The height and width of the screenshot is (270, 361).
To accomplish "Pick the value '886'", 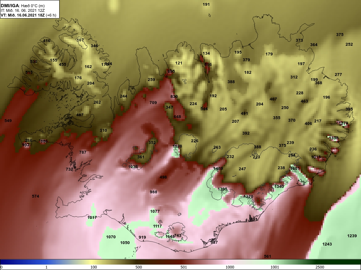I will tap(44, 141).
